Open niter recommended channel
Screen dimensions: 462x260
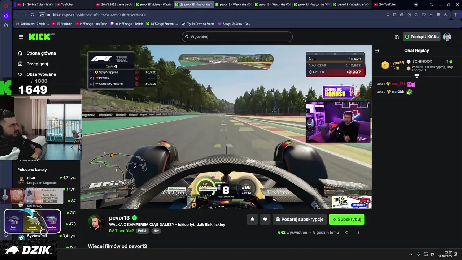[47, 180]
